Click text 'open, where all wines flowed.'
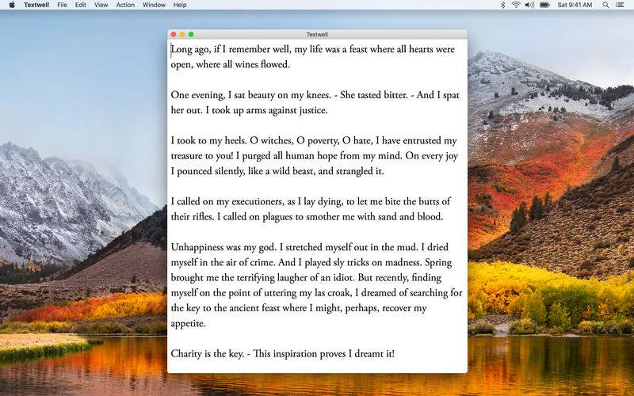634x396 pixels. coord(231,65)
